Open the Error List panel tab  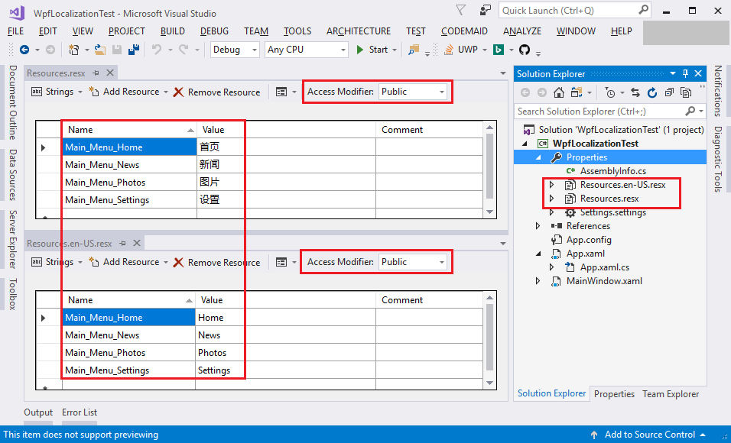coord(80,412)
